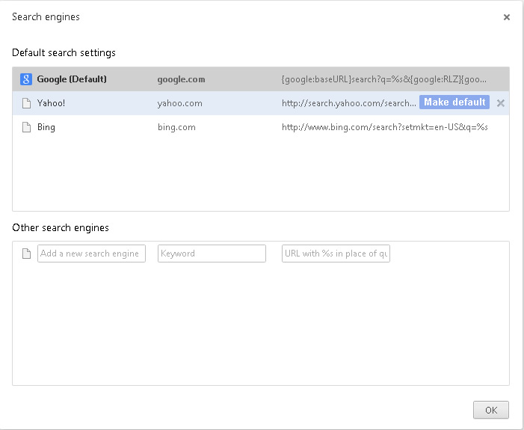The height and width of the screenshot is (430, 524).
Task: Click the URL with %s input field
Action: click(336, 254)
